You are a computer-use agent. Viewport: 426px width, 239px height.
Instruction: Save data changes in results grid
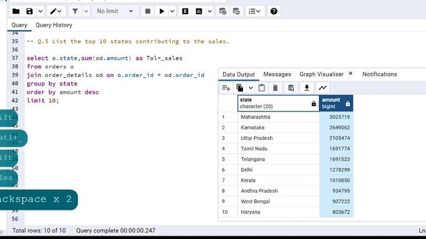click(291, 88)
